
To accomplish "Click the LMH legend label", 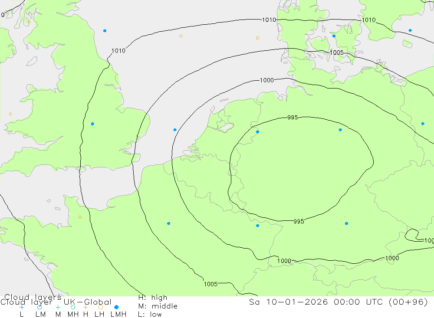I will click(118, 315).
